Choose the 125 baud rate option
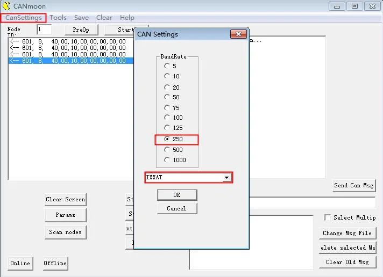This screenshot has height=277, width=383. tap(167, 128)
